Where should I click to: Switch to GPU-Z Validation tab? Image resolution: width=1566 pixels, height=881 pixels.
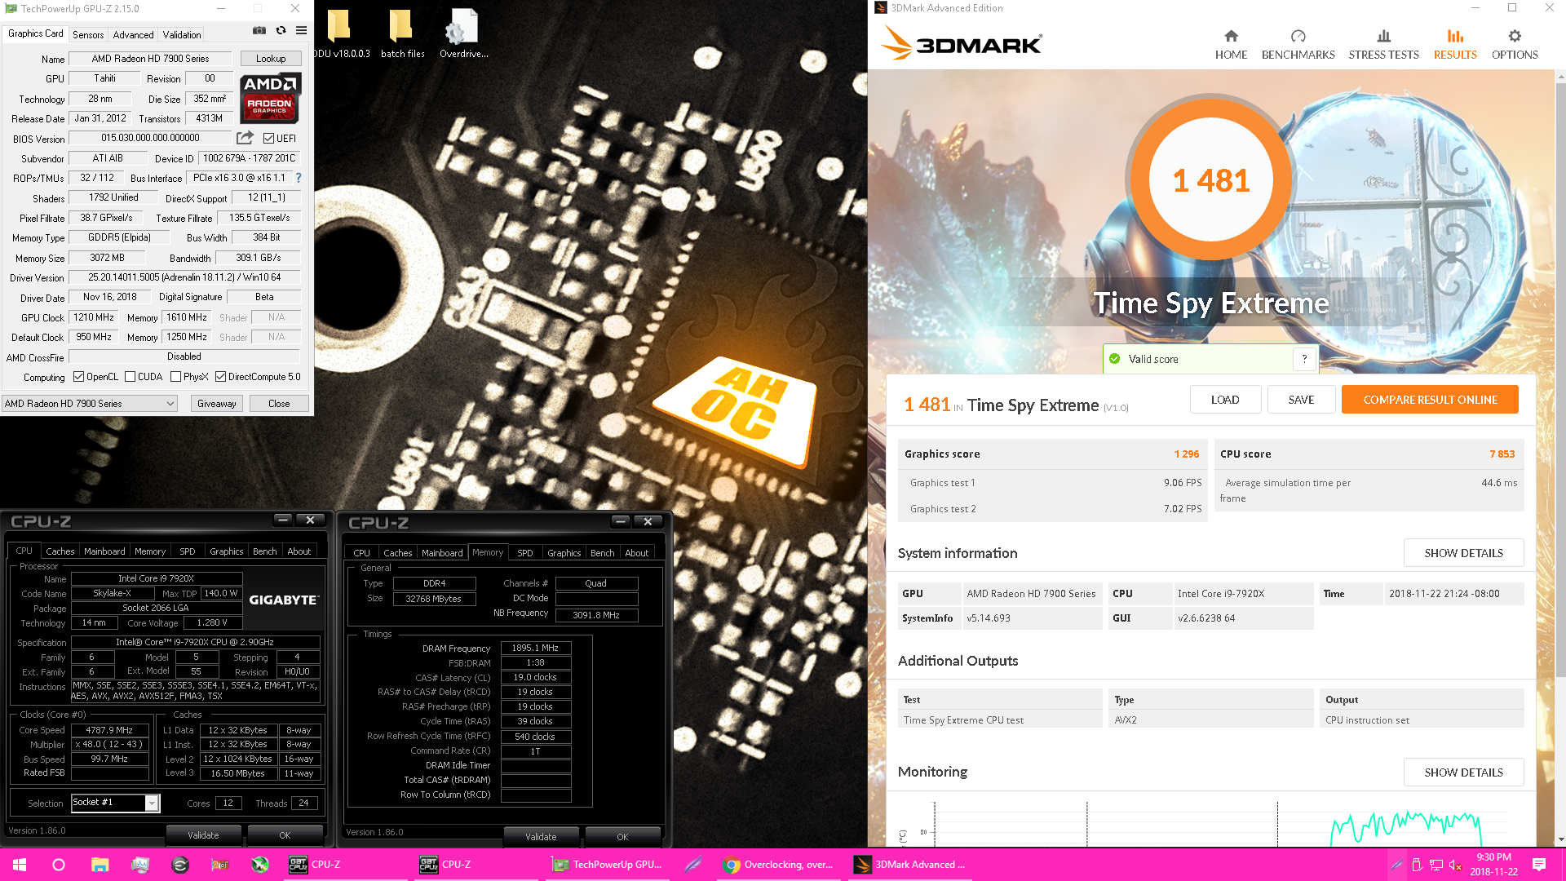pyautogui.click(x=181, y=34)
